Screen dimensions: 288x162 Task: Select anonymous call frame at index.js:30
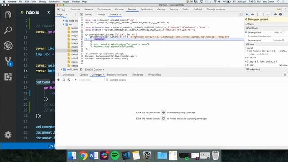(266, 40)
